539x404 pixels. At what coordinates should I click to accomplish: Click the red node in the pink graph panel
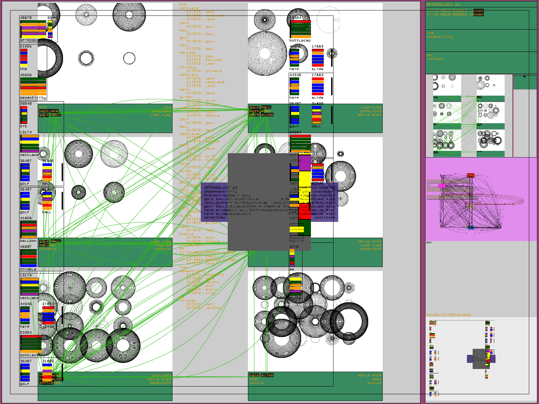(x=471, y=175)
